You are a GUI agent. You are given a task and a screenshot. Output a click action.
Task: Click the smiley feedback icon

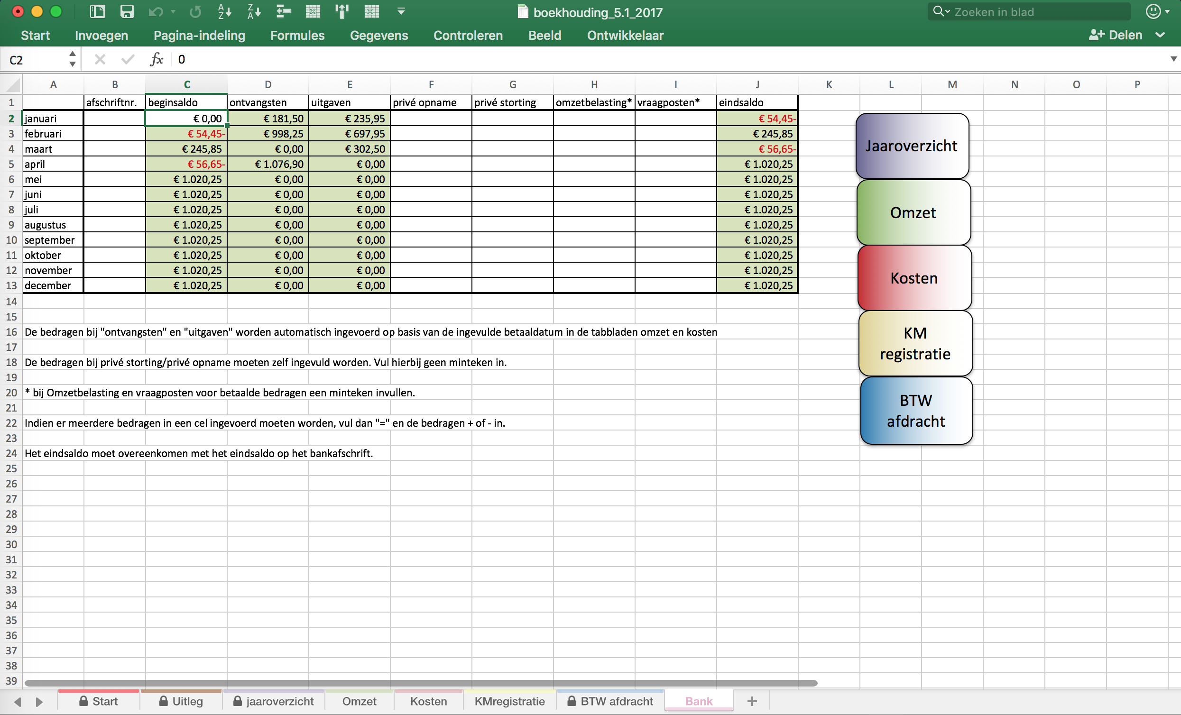1153,11
